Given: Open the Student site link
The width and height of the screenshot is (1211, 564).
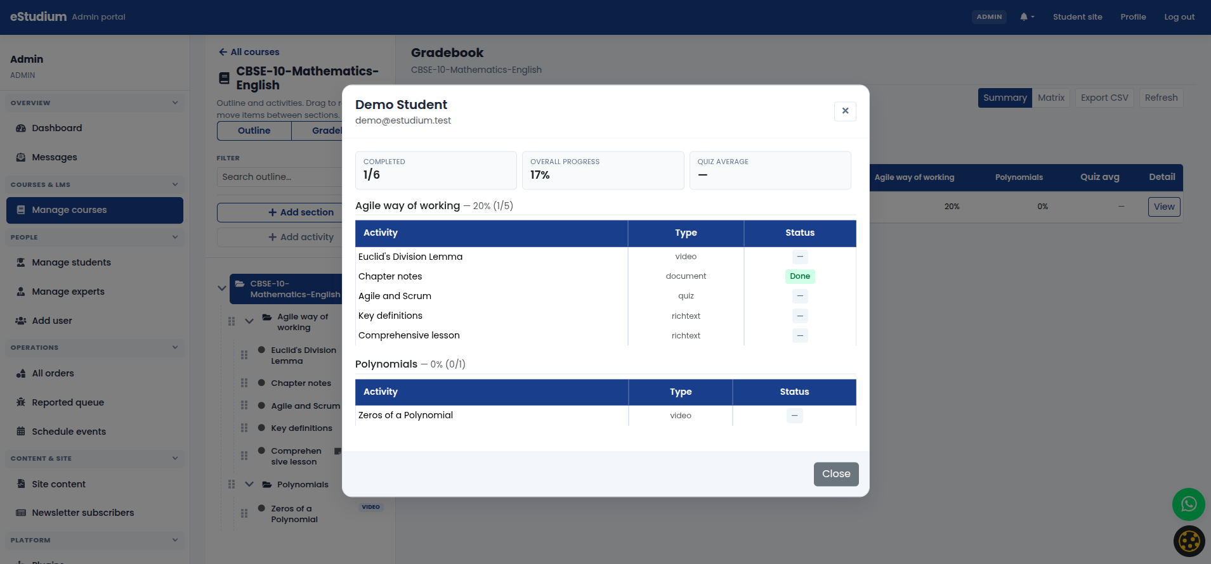Looking at the screenshot, I should 1078,17.
